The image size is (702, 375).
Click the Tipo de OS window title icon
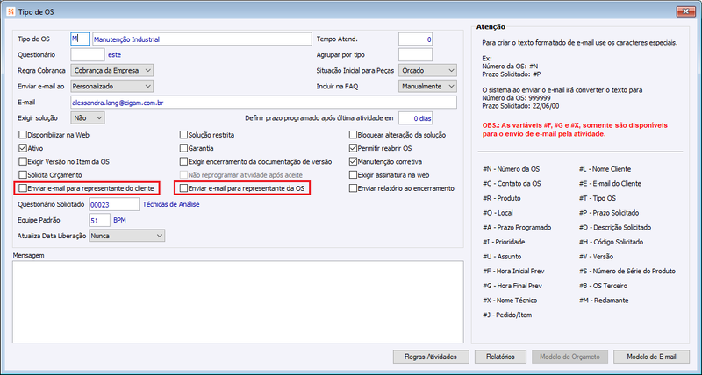coord(11,12)
